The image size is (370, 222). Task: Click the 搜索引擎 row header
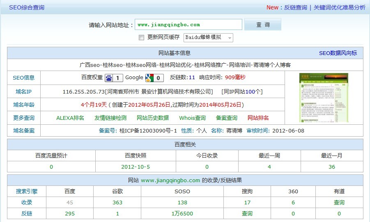[x=27, y=192]
